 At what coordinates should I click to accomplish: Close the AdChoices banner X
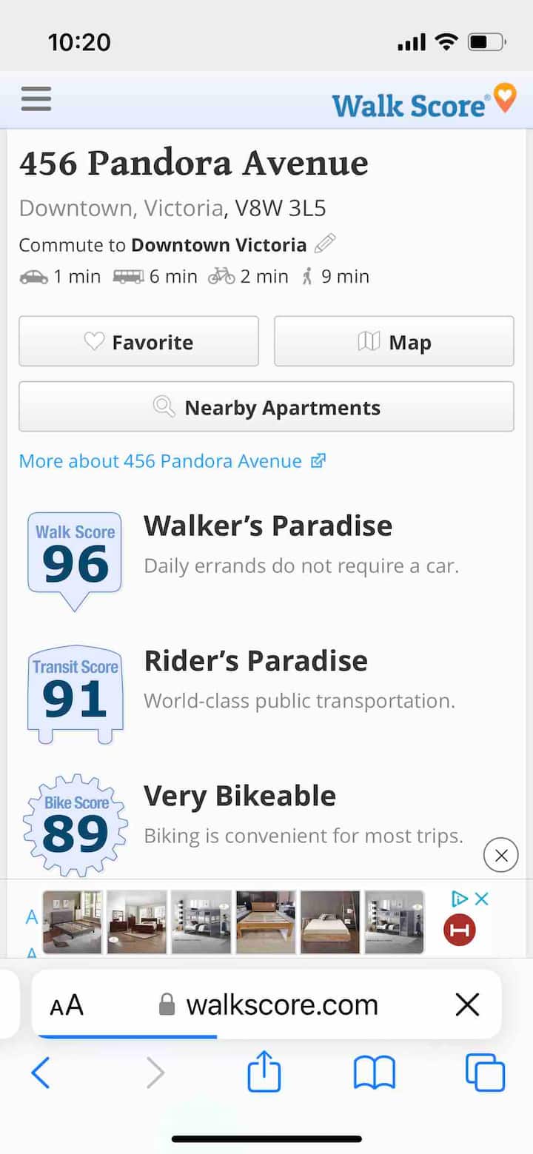[x=482, y=899]
